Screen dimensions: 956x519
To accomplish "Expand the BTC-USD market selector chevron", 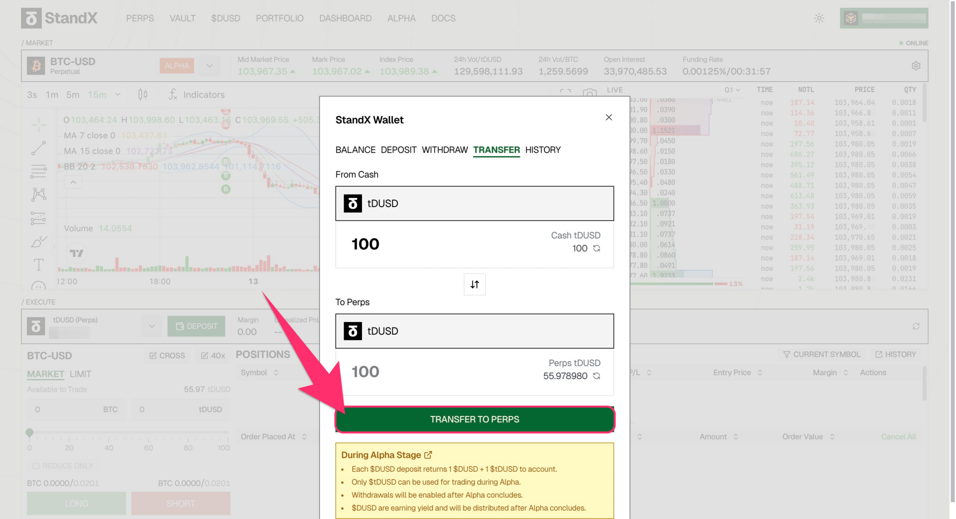I will [210, 66].
